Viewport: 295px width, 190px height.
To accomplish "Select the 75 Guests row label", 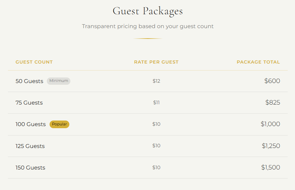I will tap(29, 103).
